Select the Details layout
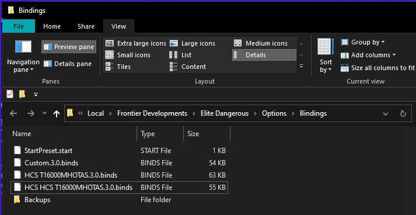Image resolution: width=416 pixels, height=215 pixels. 264,55
